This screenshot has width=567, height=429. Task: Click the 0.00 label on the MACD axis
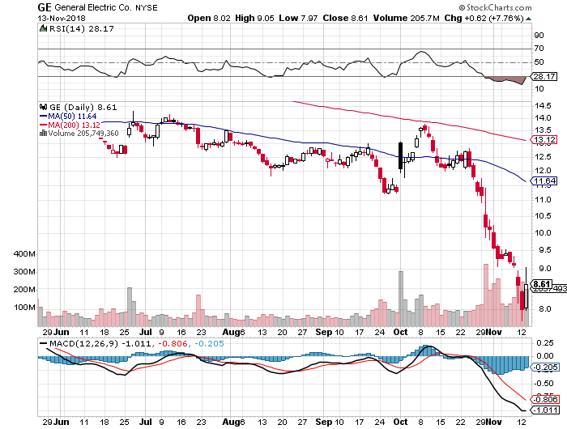coord(545,356)
